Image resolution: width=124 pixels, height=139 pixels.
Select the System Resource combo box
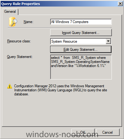81,41
